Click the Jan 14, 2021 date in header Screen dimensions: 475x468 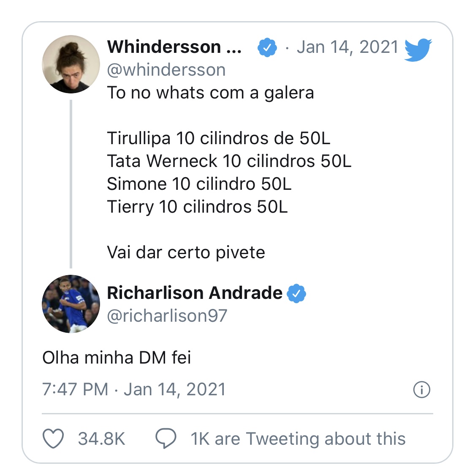[347, 47]
